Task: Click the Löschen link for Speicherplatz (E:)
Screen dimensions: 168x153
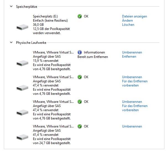Action: pyautogui.click(x=128, y=25)
